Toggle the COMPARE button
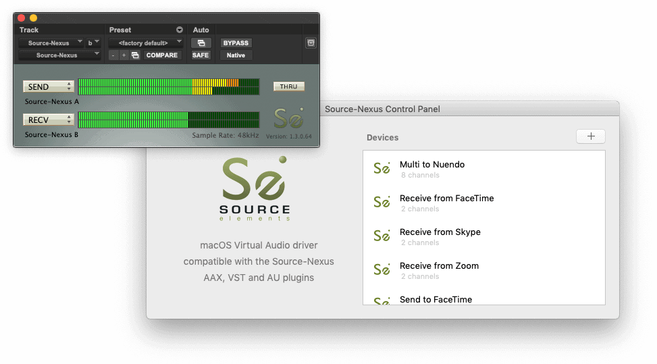 (162, 55)
